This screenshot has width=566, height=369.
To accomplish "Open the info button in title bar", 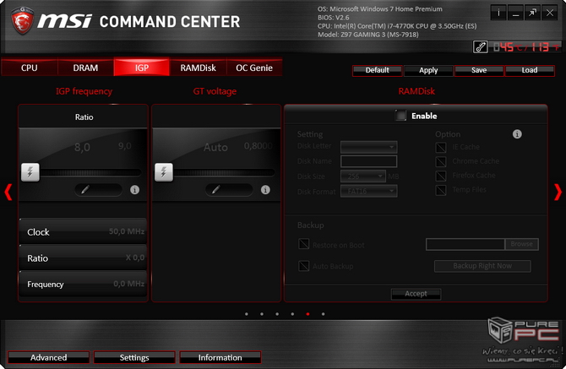I will [x=498, y=14].
